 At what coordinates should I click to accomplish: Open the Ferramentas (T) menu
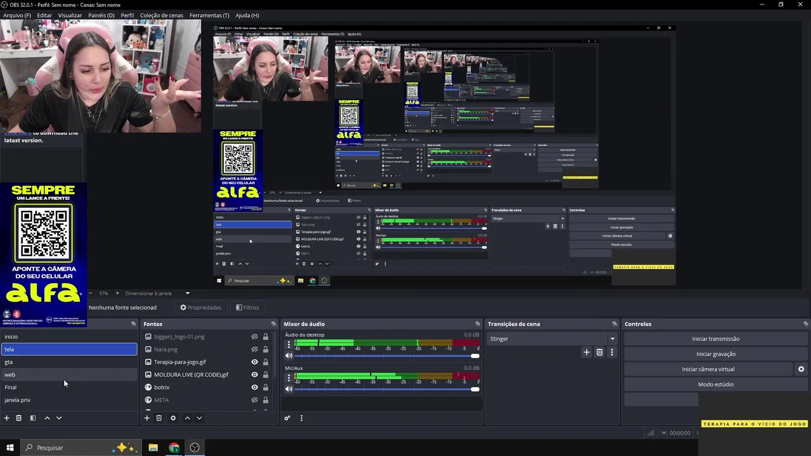pos(210,15)
